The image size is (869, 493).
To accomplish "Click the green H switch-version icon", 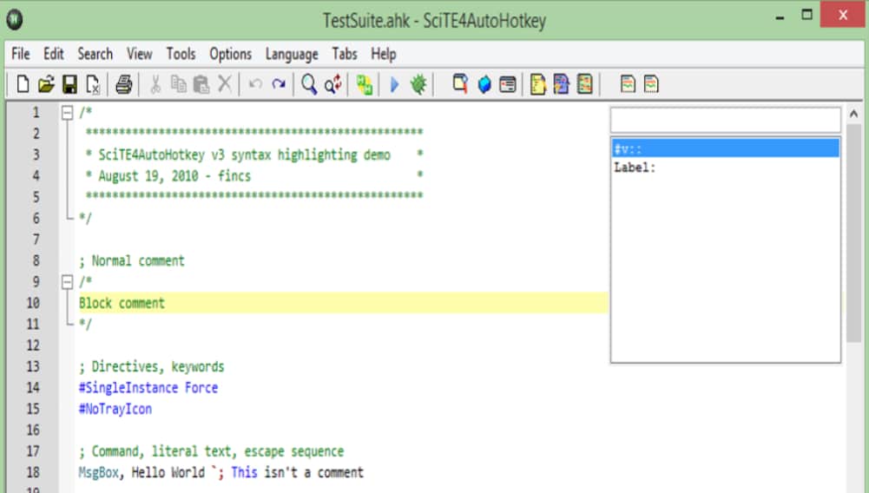I will (x=364, y=85).
